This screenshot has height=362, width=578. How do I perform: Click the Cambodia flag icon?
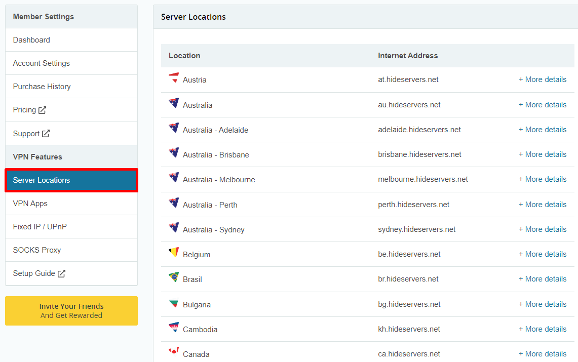click(174, 327)
